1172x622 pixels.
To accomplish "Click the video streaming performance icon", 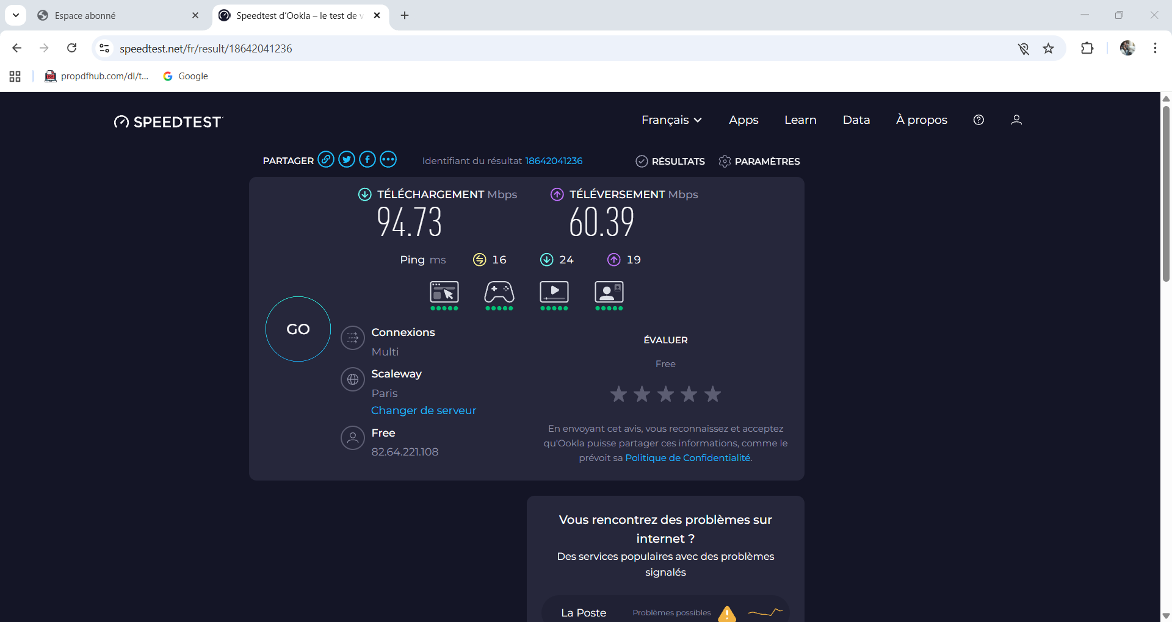I will tap(554, 296).
